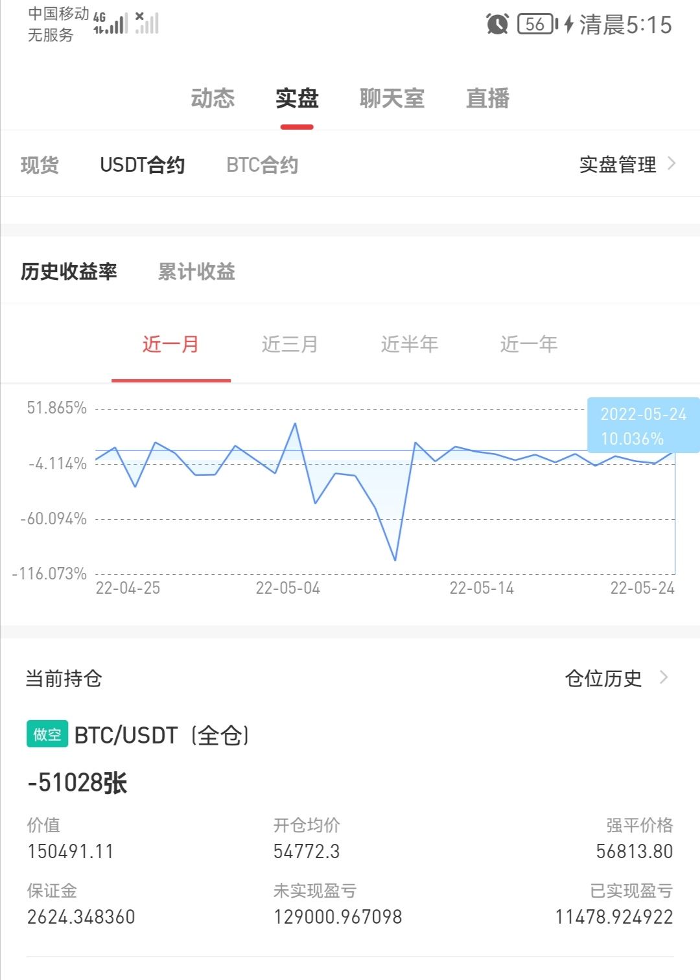Tap the alarm clock status icon
Image resolution: width=700 pixels, height=980 pixels.
pos(497,25)
